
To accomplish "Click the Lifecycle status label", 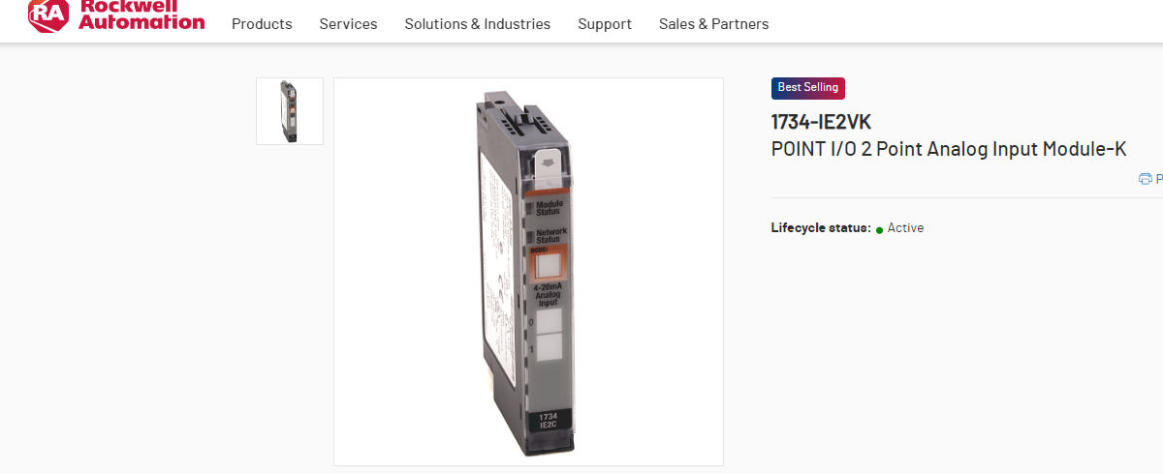I will click(x=821, y=228).
